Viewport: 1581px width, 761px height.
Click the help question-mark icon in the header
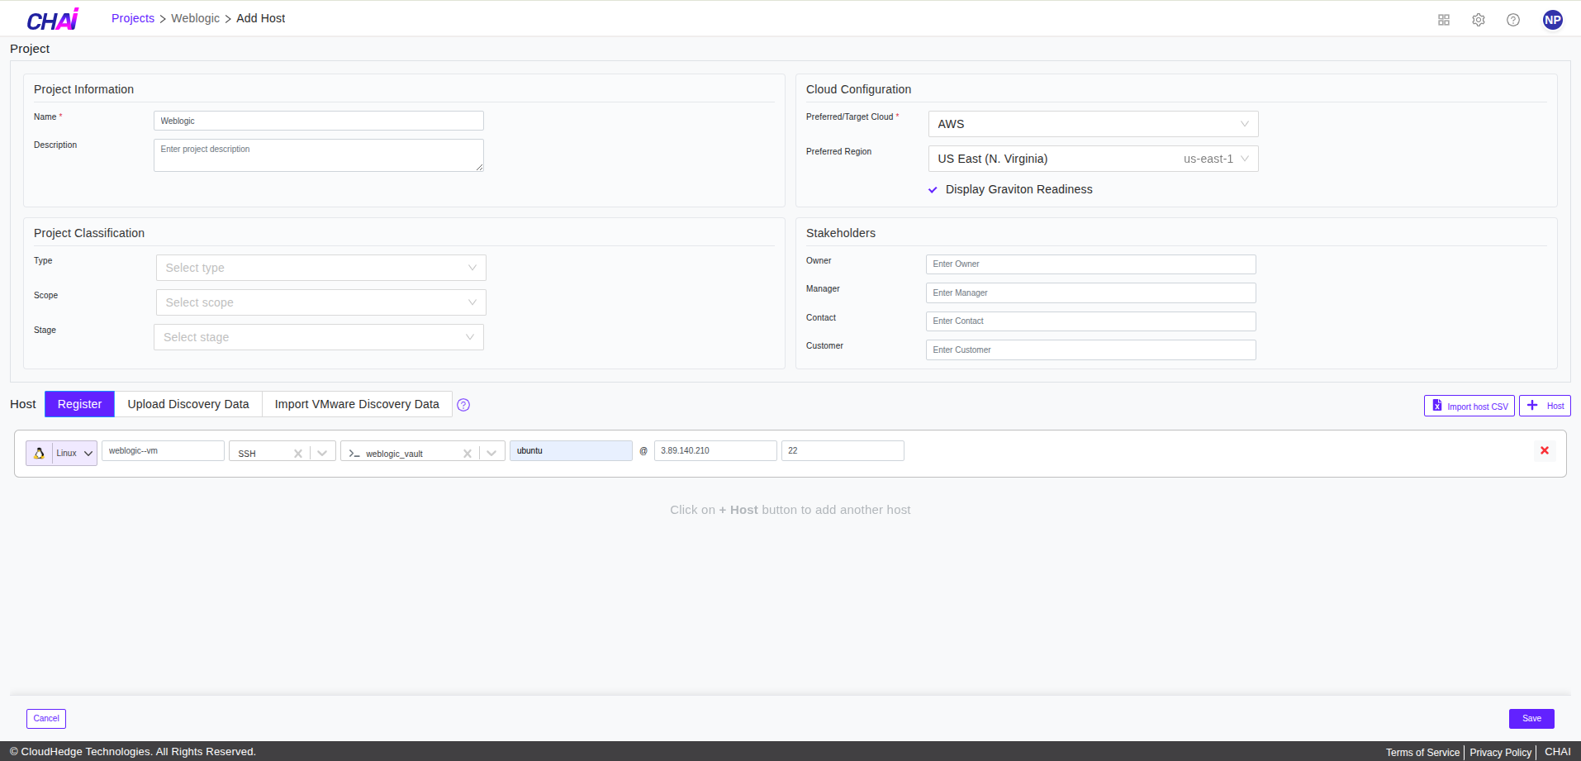coord(1514,19)
